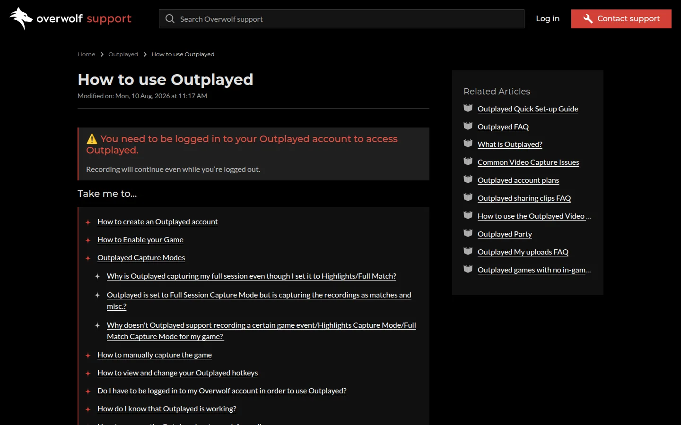Open Outplayed sharing clips FAQ article
Viewport: 681px width, 425px height.
click(x=524, y=198)
